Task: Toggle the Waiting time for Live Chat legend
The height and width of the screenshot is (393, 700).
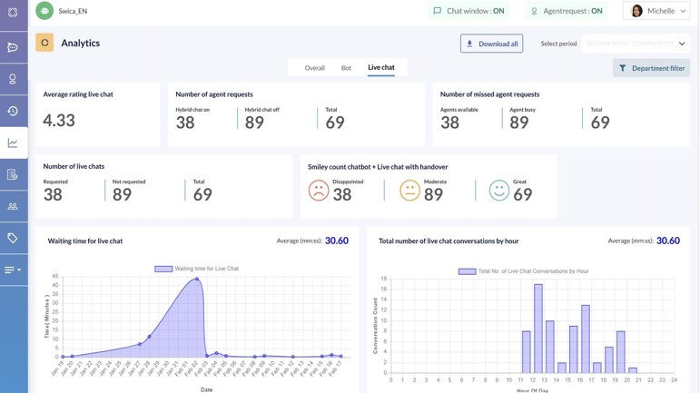Action: [196, 269]
